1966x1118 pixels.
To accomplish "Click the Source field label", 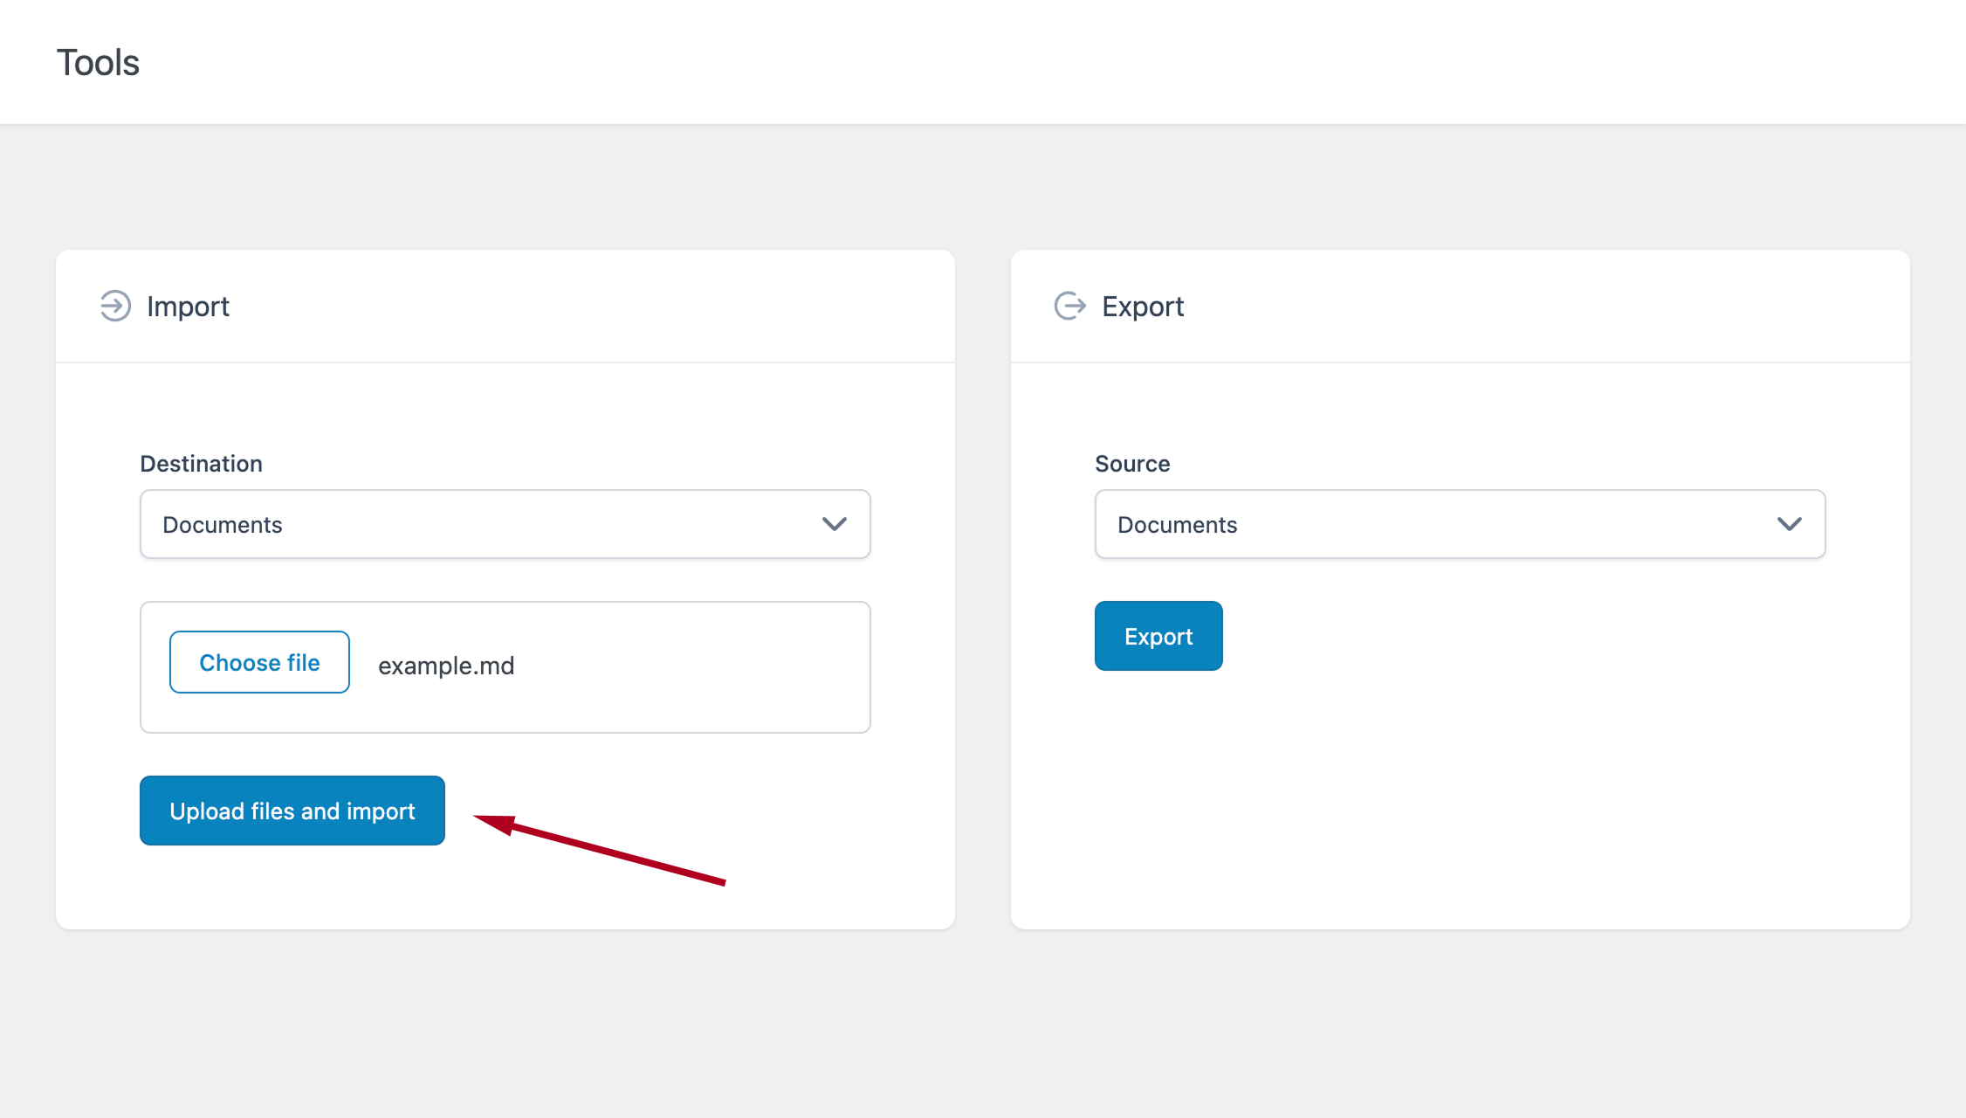I will 1131,463.
